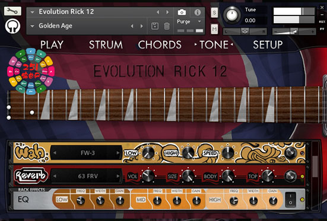Minimize the instrument with minus button
This screenshot has width=327, height=221.
coord(322,15)
